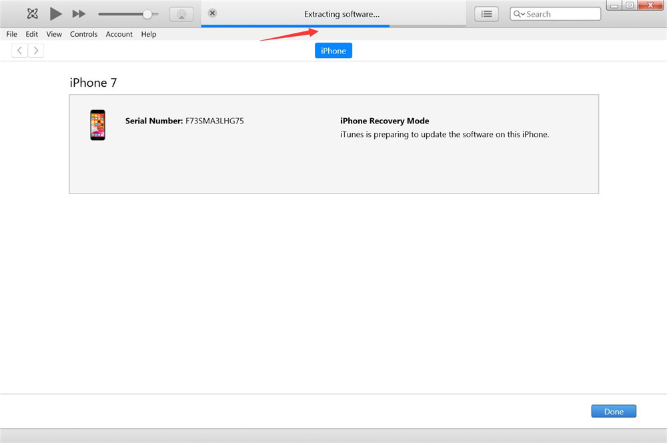Open the Help menu
667x443 pixels.
(149, 34)
